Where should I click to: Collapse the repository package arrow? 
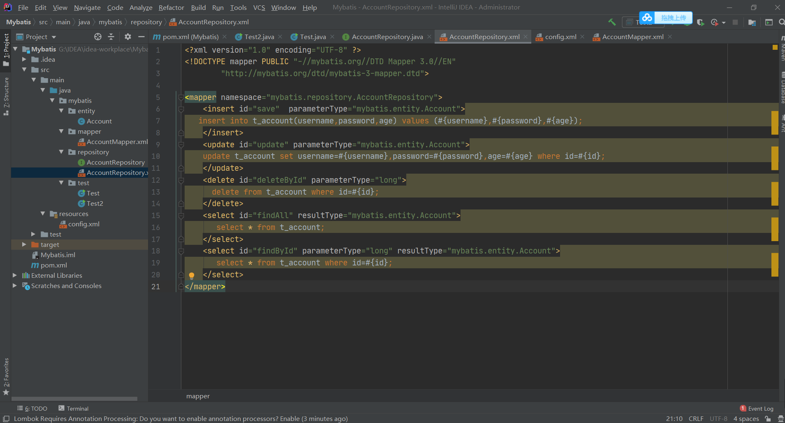(61, 152)
